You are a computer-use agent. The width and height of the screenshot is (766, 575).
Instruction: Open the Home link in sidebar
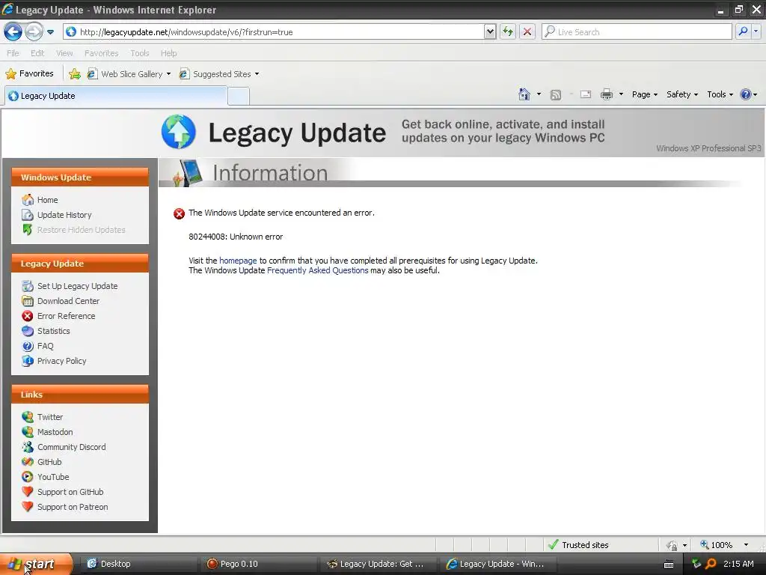click(47, 200)
